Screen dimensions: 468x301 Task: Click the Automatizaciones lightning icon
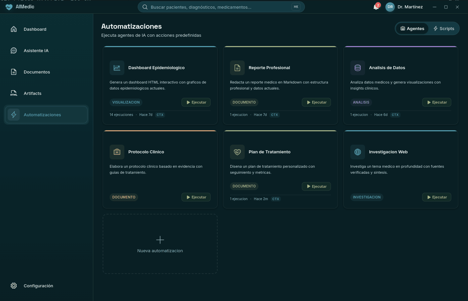pyautogui.click(x=14, y=115)
